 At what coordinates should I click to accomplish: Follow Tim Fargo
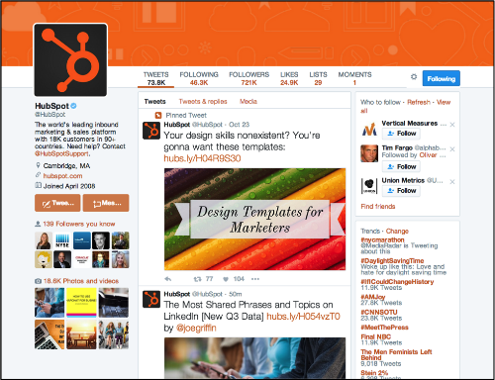(x=401, y=167)
